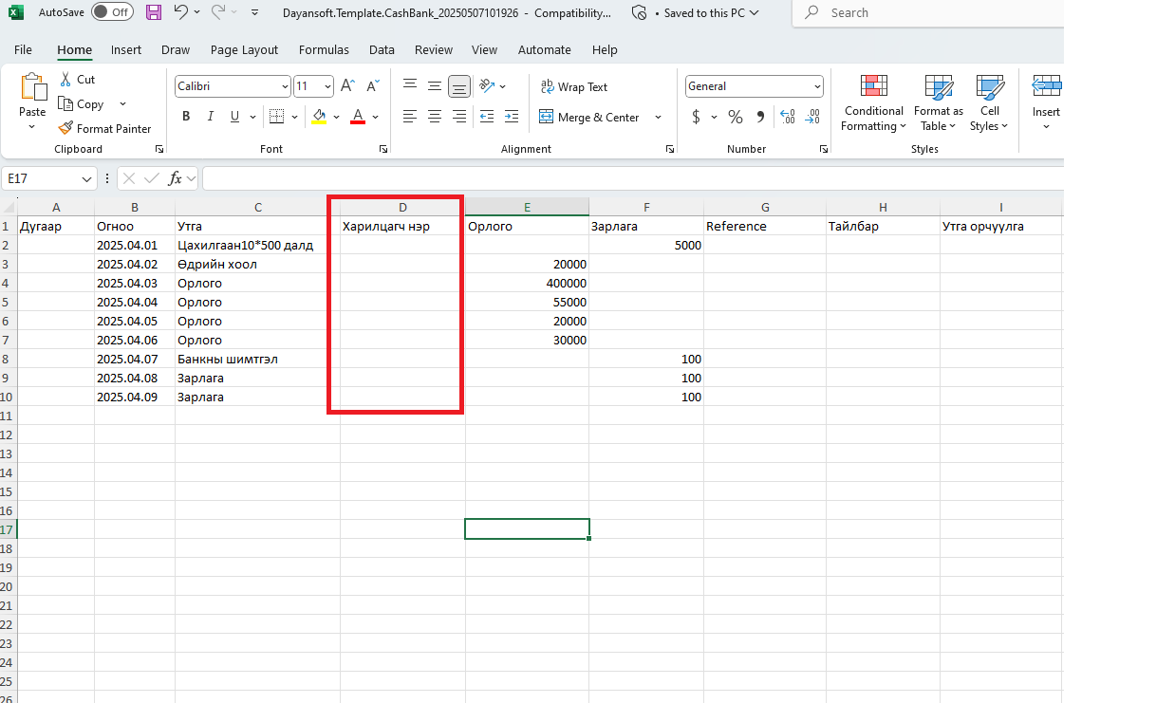Viewport: 1175px width, 703px height.
Task: Click the Undo arrow icon
Action: point(181,12)
